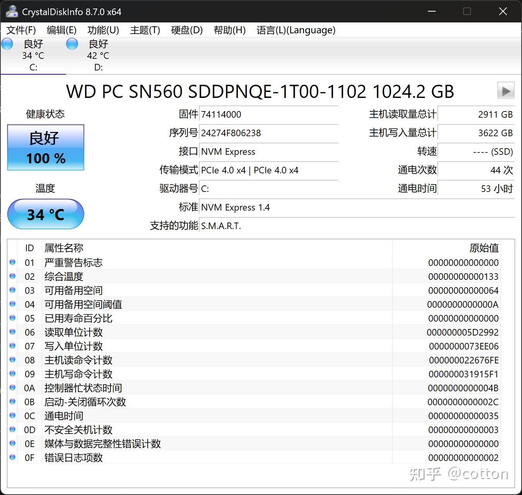Click the power on hours 53 小时
Screen dimensions: 522x495
pyautogui.click(x=476, y=189)
